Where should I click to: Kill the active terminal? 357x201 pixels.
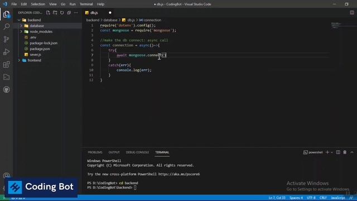coord(345,152)
